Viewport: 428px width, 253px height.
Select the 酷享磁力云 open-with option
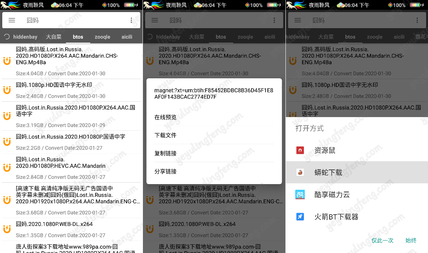[332, 195]
